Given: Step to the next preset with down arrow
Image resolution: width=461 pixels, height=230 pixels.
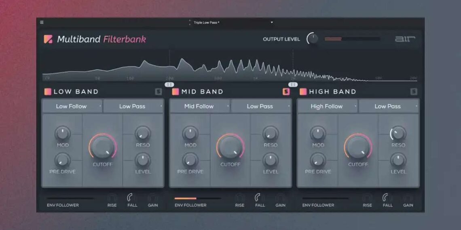Looking at the screenshot, I should (190, 24).
